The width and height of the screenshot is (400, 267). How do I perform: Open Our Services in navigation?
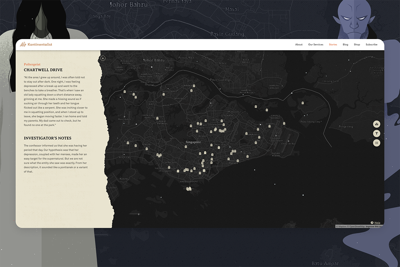click(316, 45)
